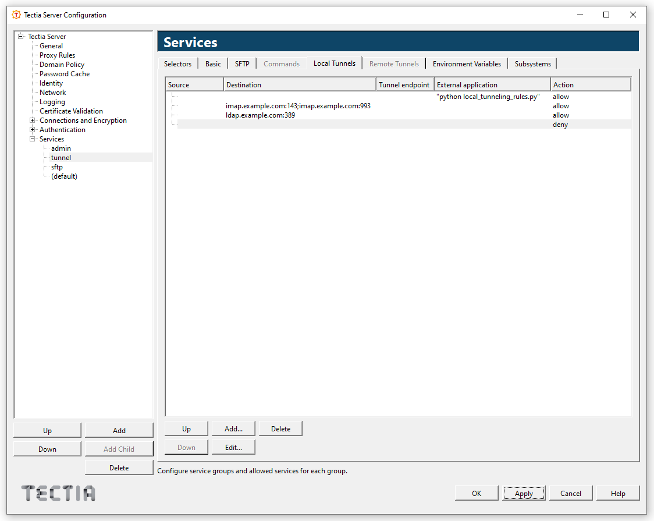Screen dimensions: 654x521
Task: Move tree item Down in left panel
Action: (x=48, y=449)
